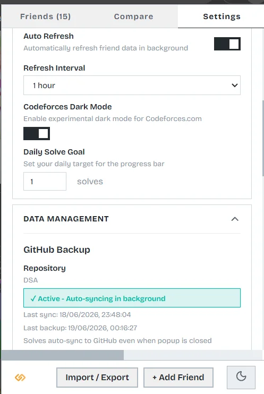This screenshot has width=264, height=394.
Task: Click the Refresh Interval label
Action: click(x=54, y=68)
